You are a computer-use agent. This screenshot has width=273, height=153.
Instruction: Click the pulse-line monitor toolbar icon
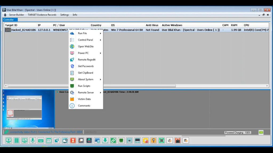[25, 140]
